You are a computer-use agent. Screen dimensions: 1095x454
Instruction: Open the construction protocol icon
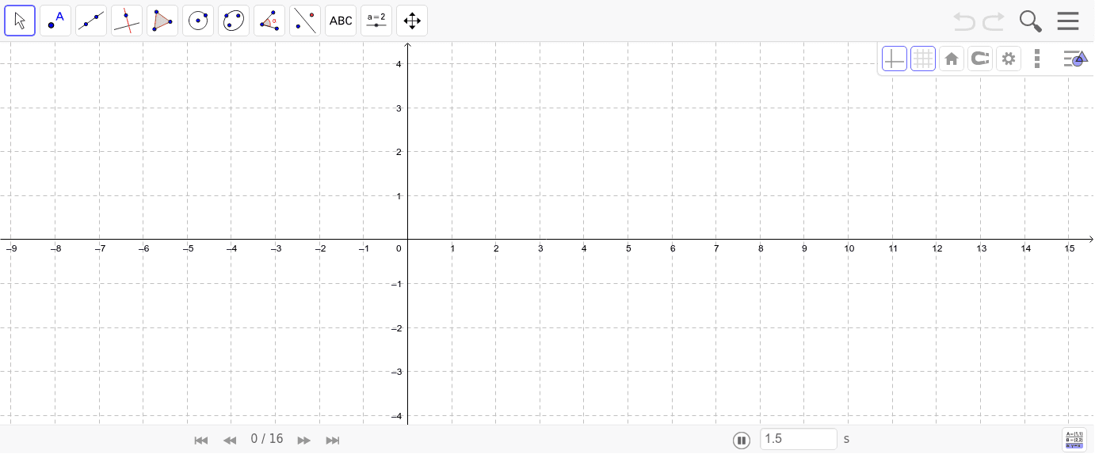pos(1074,440)
